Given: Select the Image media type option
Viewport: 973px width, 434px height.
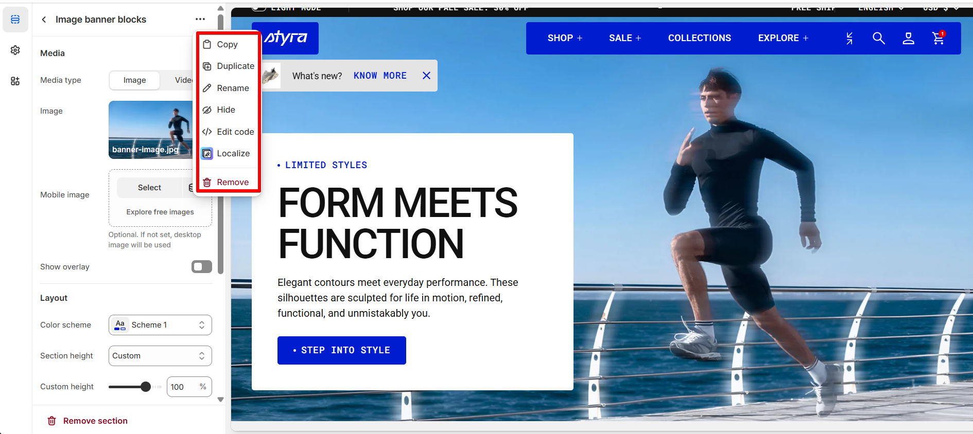Looking at the screenshot, I should (134, 80).
